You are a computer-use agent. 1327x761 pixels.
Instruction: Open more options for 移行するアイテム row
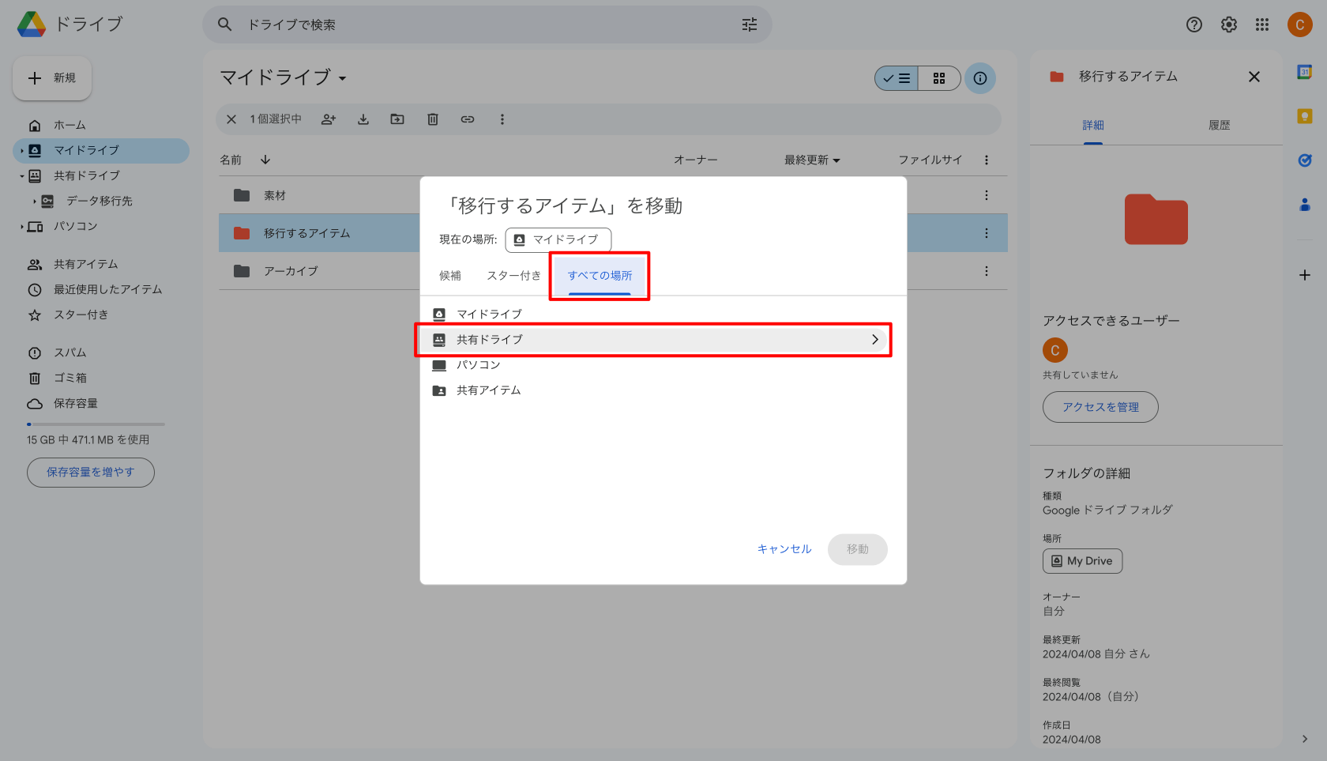coord(986,233)
